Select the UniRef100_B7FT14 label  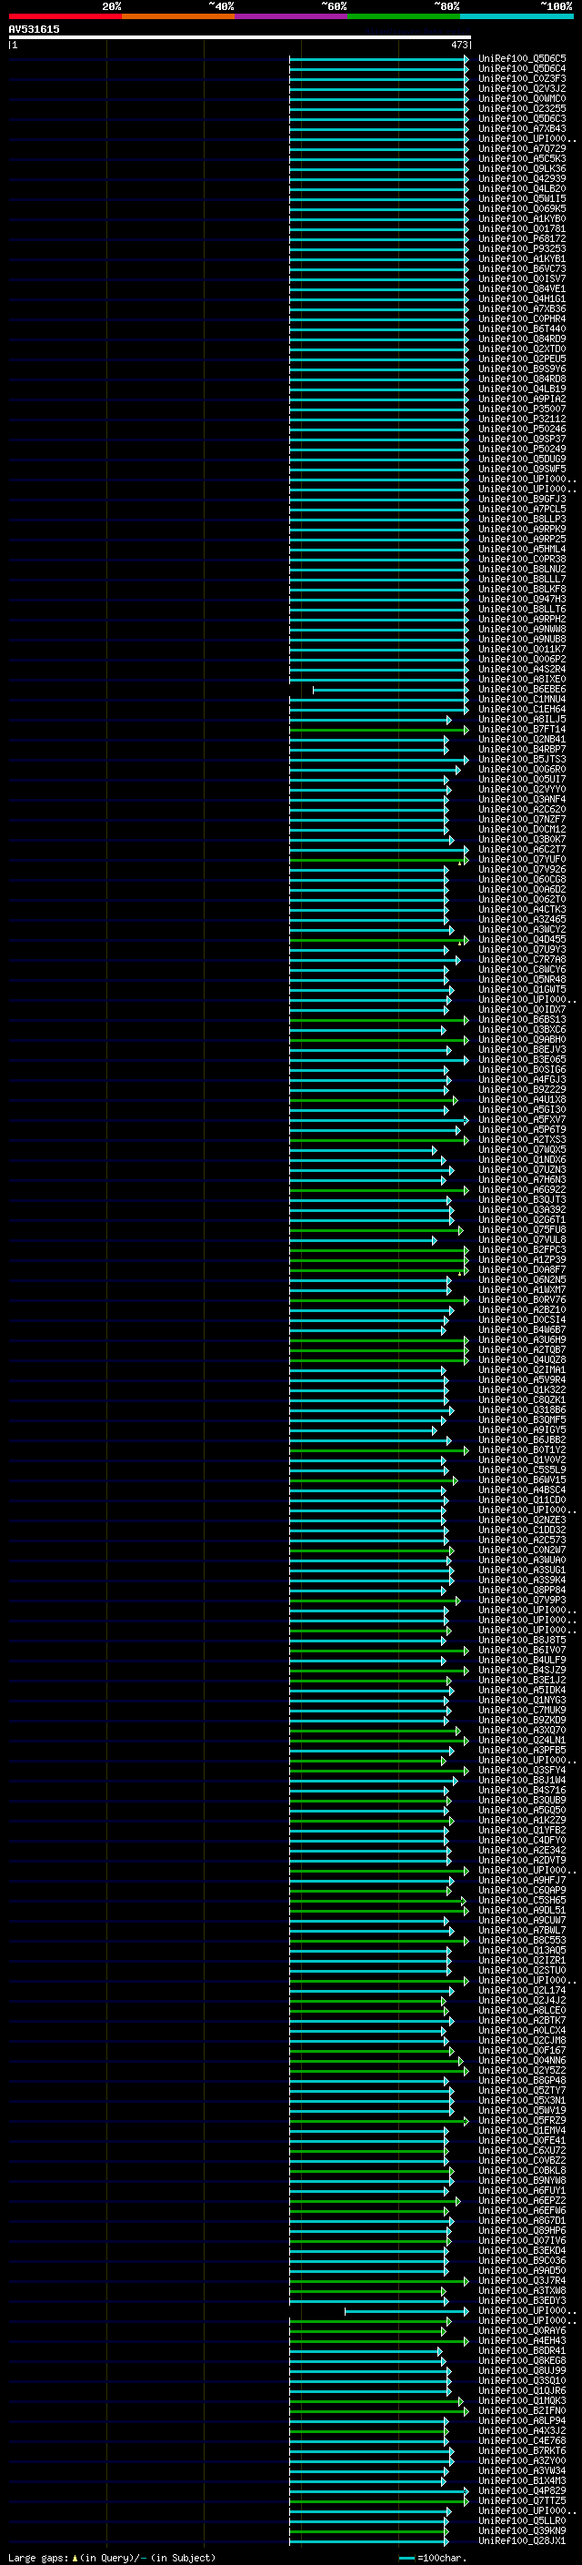(522, 729)
